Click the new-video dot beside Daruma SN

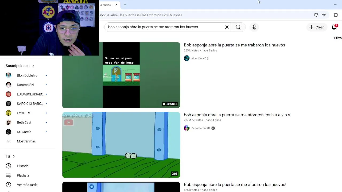(x=46, y=85)
